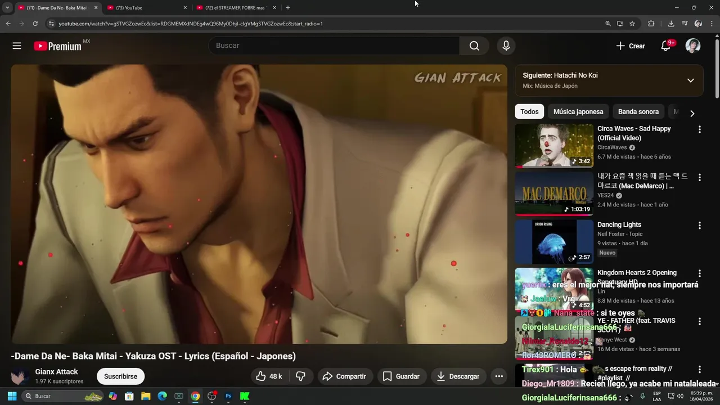Image resolution: width=720 pixels, height=405 pixels.
Task: Subscribe to Gianx Attack with Suscribirse
Action: (x=120, y=376)
